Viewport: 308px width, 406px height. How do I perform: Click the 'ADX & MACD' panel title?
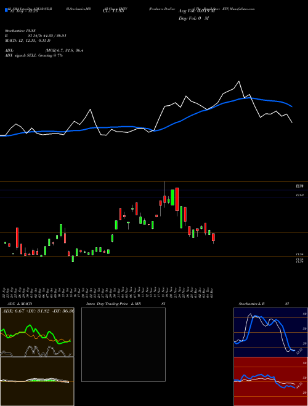coord(20,304)
